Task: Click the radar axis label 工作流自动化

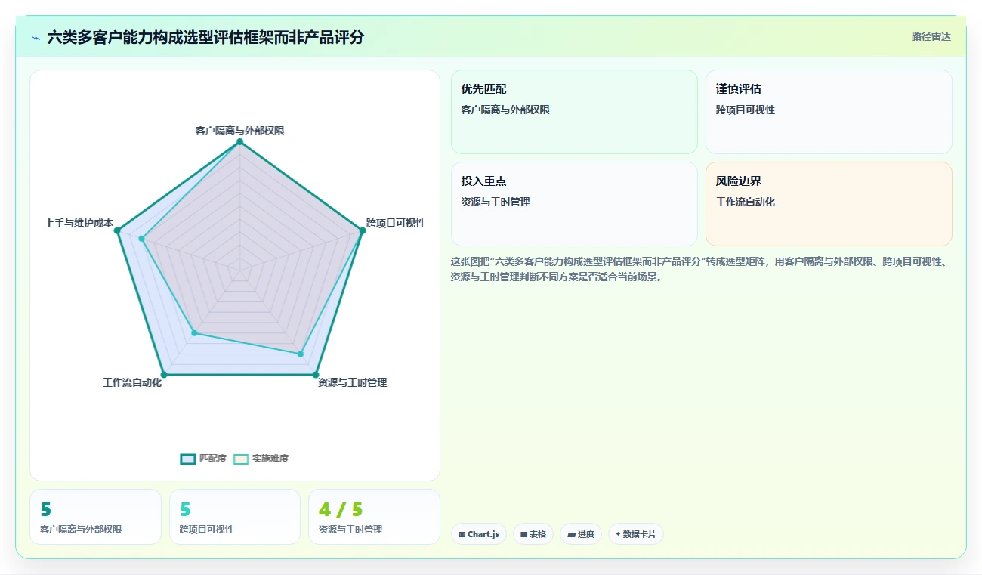Action: (x=132, y=383)
